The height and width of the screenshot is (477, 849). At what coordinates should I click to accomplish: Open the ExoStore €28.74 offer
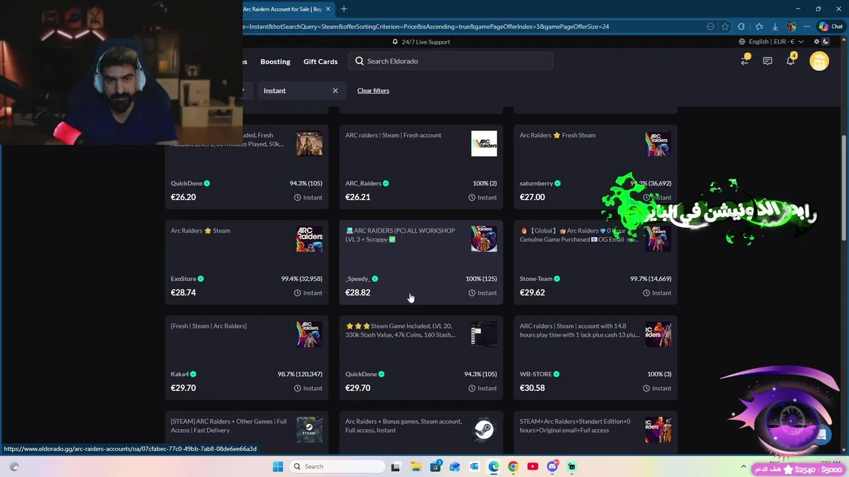[247, 262]
